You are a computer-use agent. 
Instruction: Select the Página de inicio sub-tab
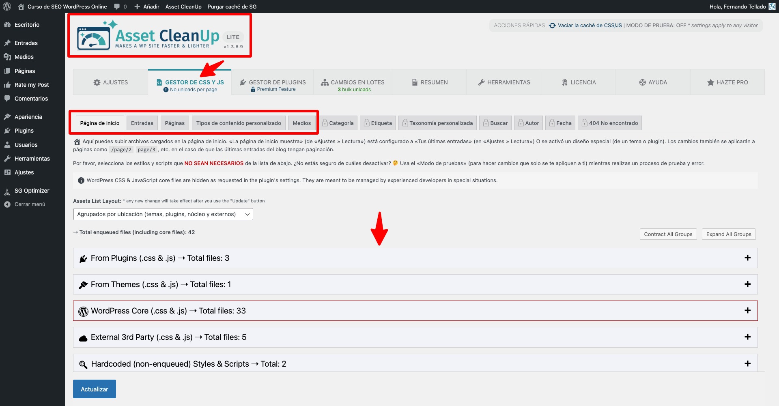pos(100,123)
